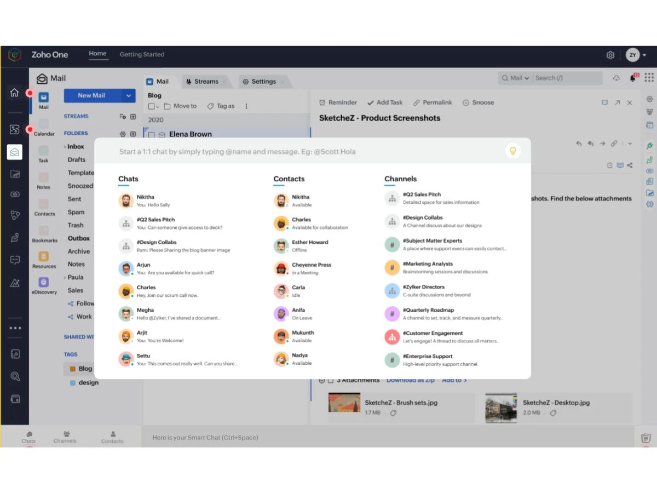Open the #Enterprise Support channel

pos(446,360)
